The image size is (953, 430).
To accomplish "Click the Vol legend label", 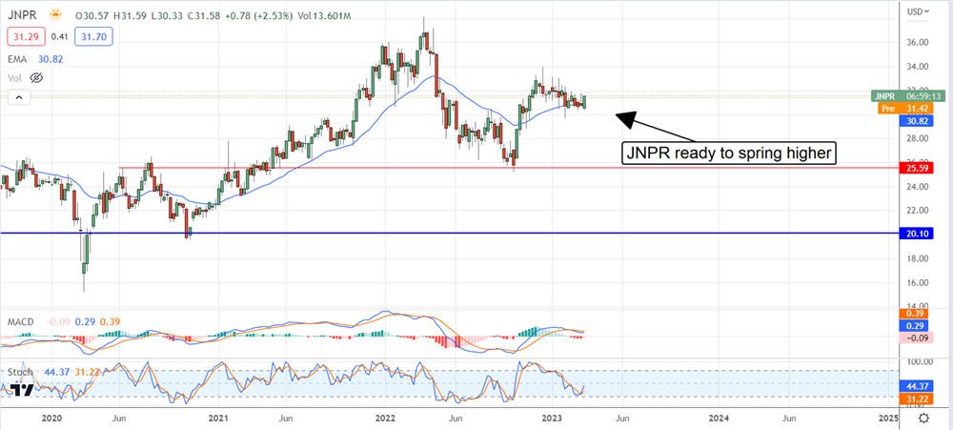I will (x=15, y=78).
